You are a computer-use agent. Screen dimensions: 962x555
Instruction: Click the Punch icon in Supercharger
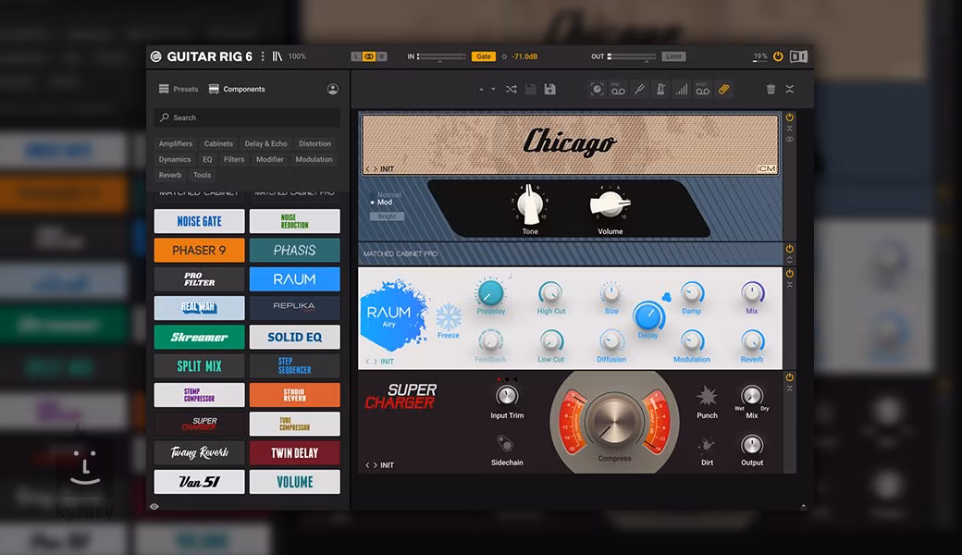tap(707, 398)
